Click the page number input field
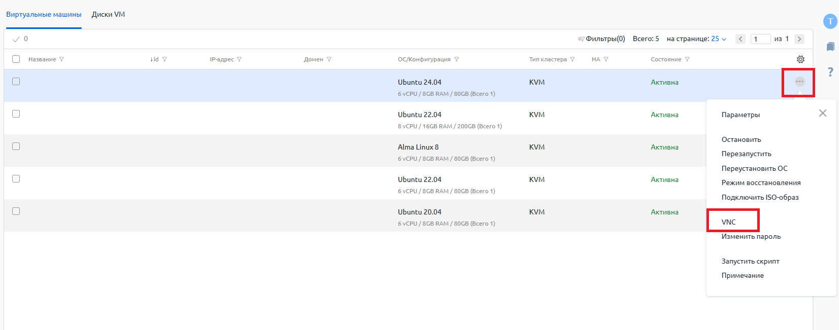 point(760,39)
